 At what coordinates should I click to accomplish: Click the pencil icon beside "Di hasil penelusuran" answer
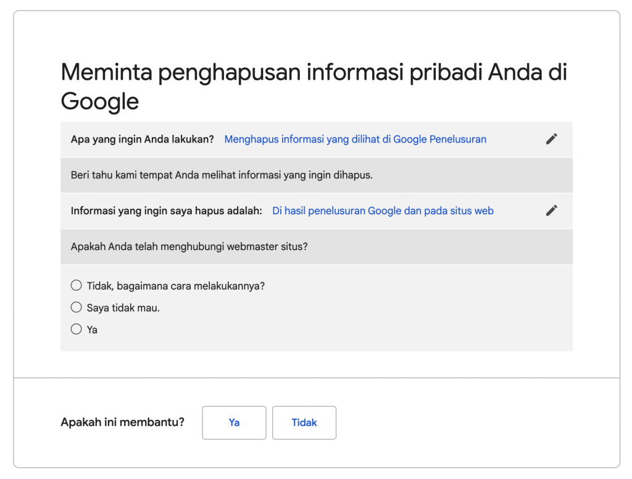(x=551, y=210)
